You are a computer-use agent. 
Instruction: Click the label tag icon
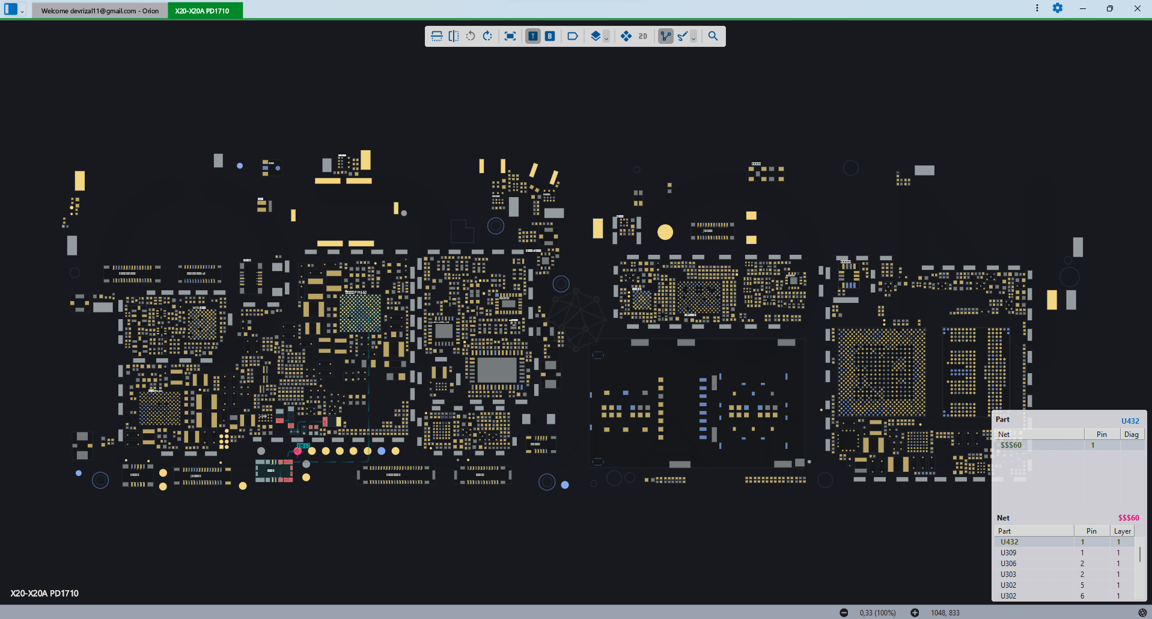click(x=573, y=36)
